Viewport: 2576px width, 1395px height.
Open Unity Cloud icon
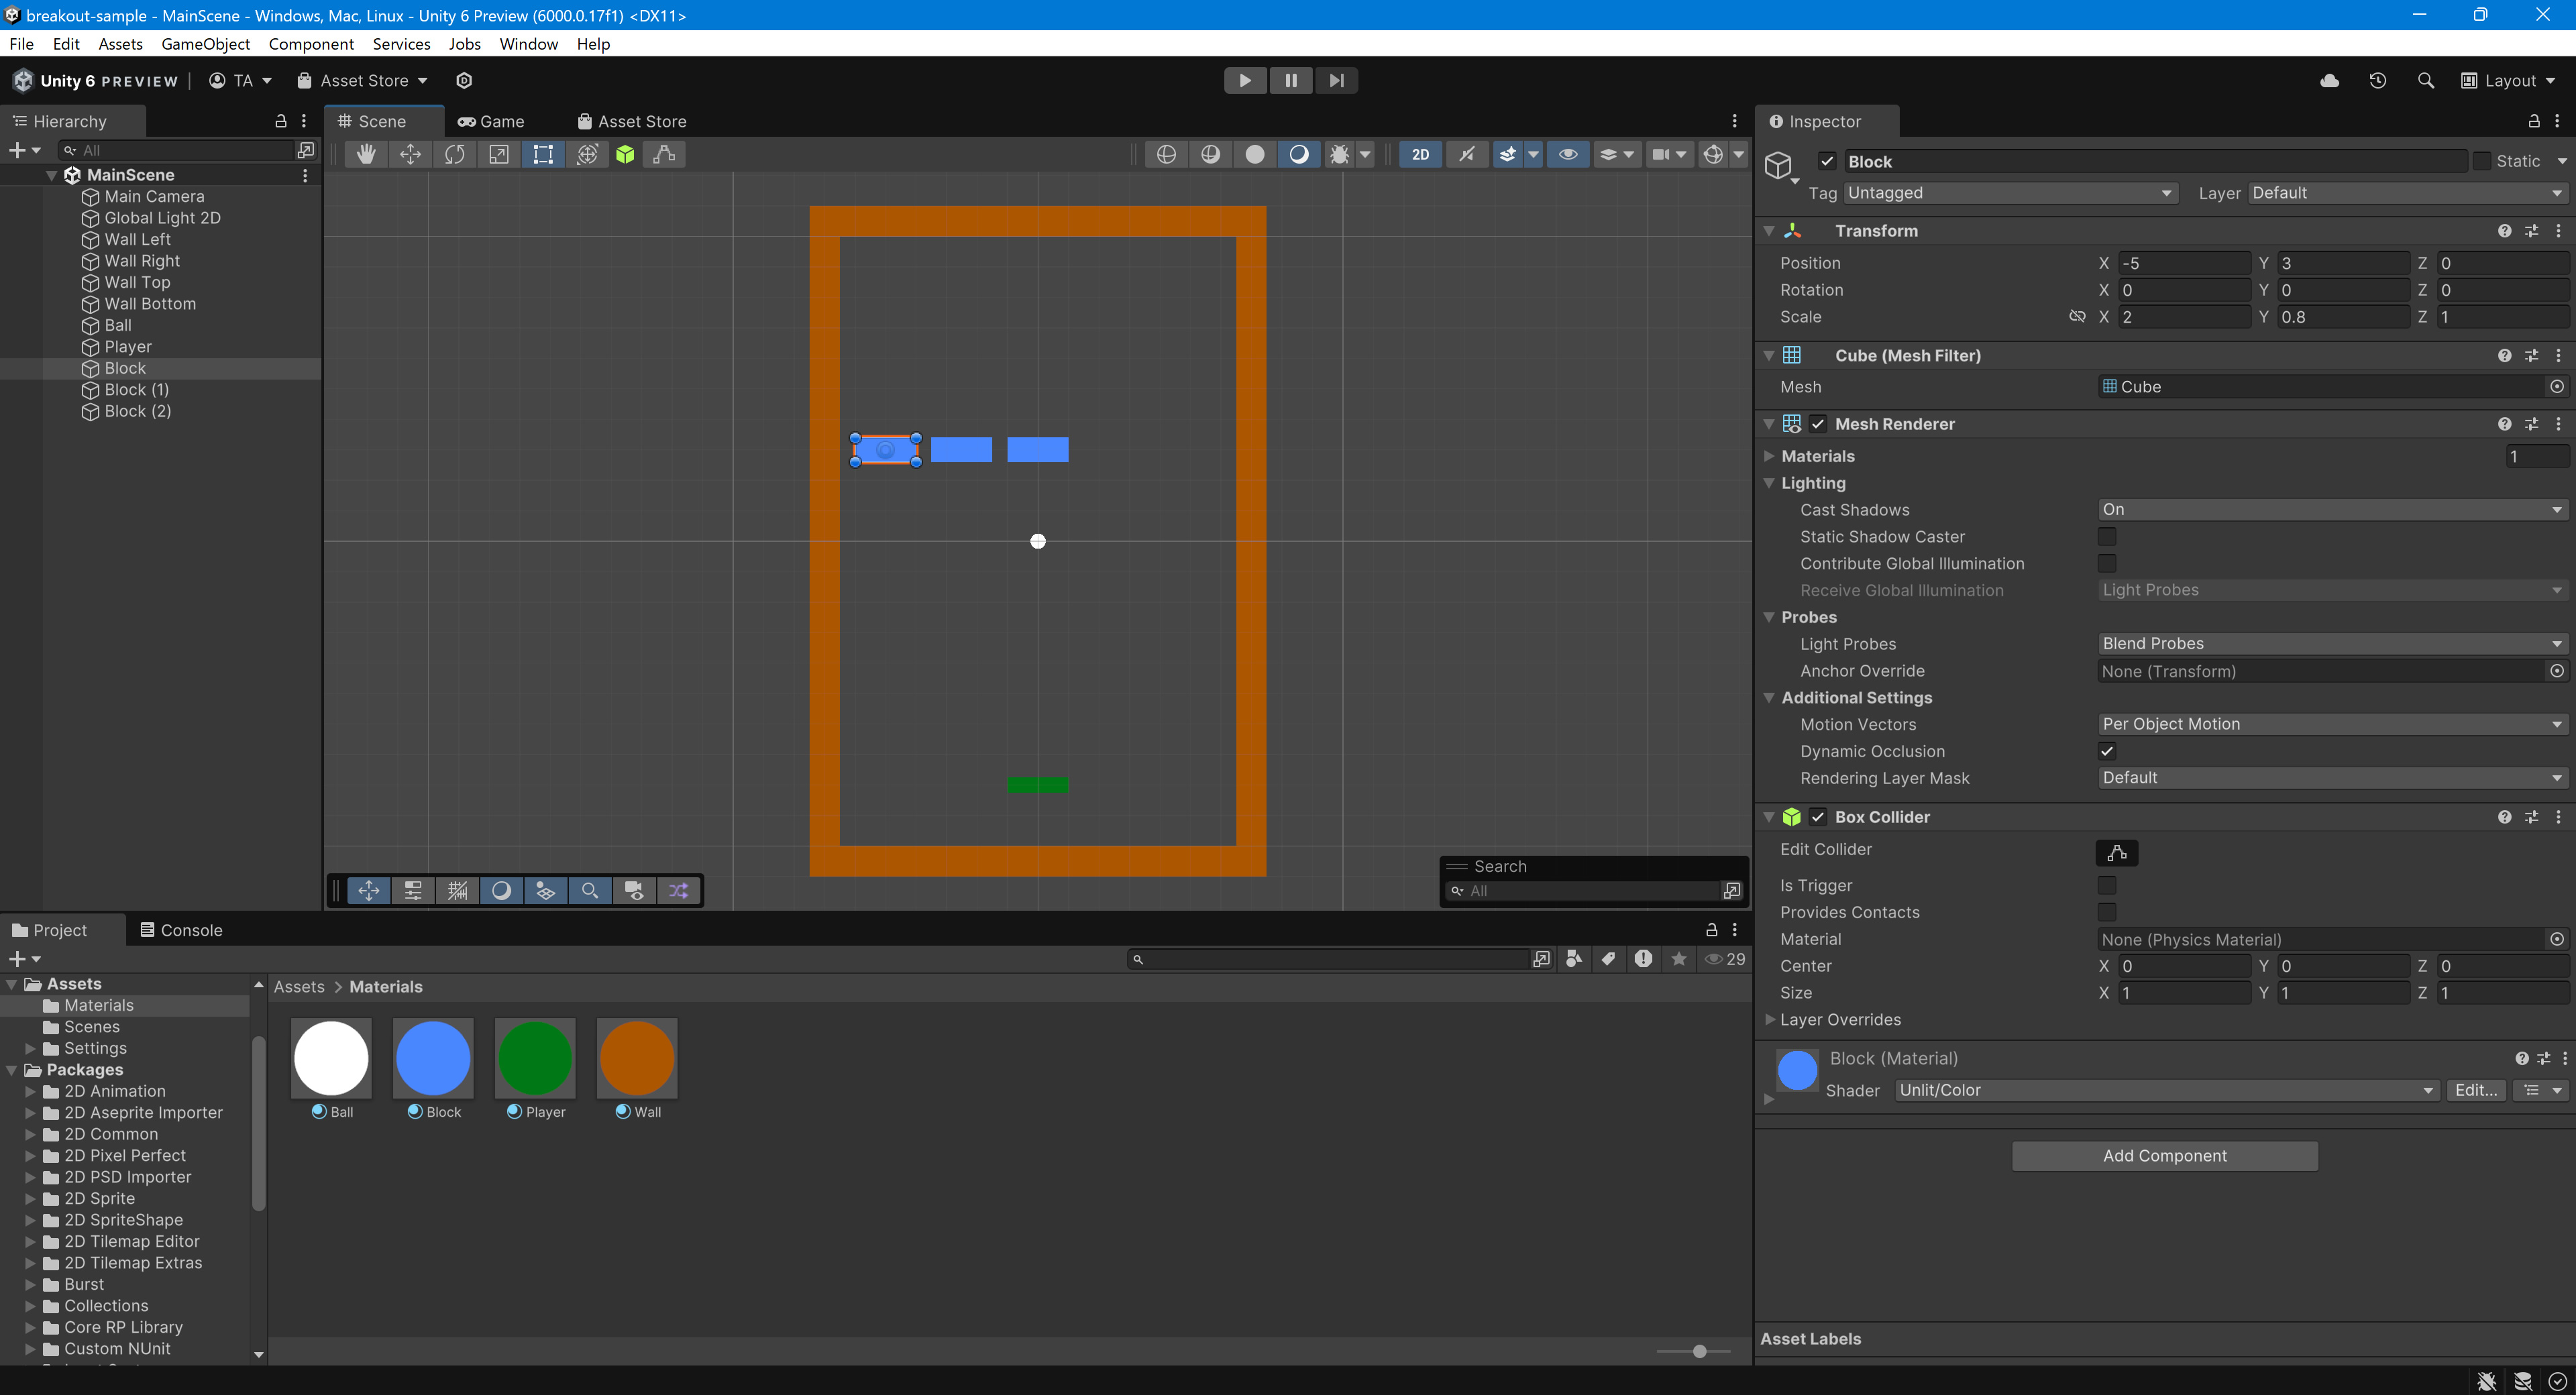(2329, 80)
